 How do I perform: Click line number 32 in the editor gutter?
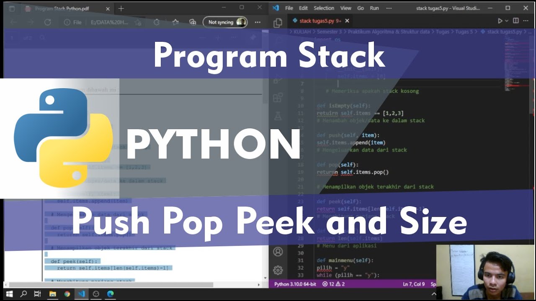click(x=300, y=268)
